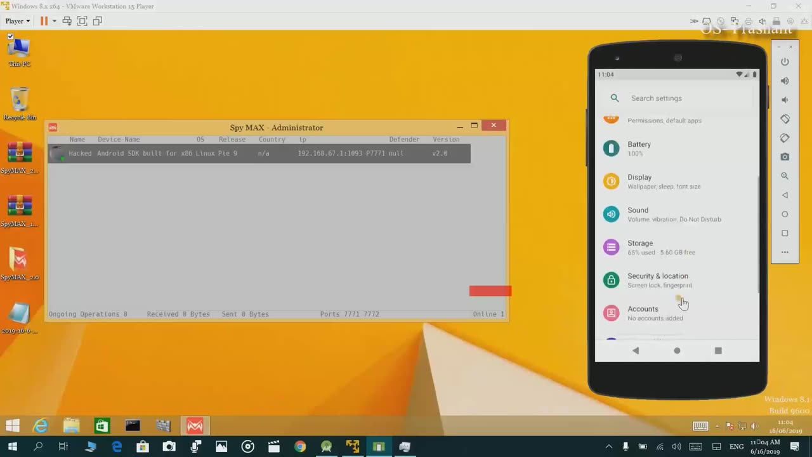Click the Android settings scrollbar
Screen dimensions: 812x457
click(758, 235)
